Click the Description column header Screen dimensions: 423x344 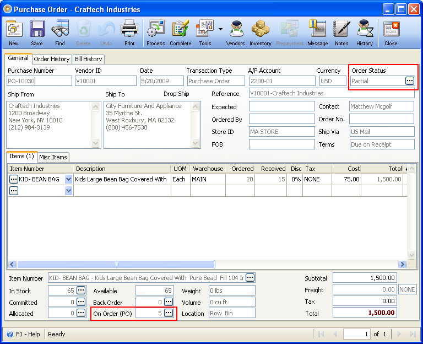pyautogui.click(x=122, y=169)
